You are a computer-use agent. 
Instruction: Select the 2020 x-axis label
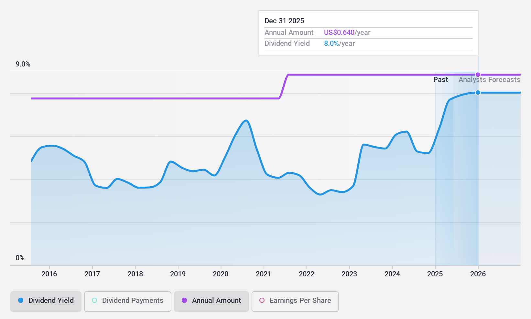pyautogui.click(x=221, y=274)
